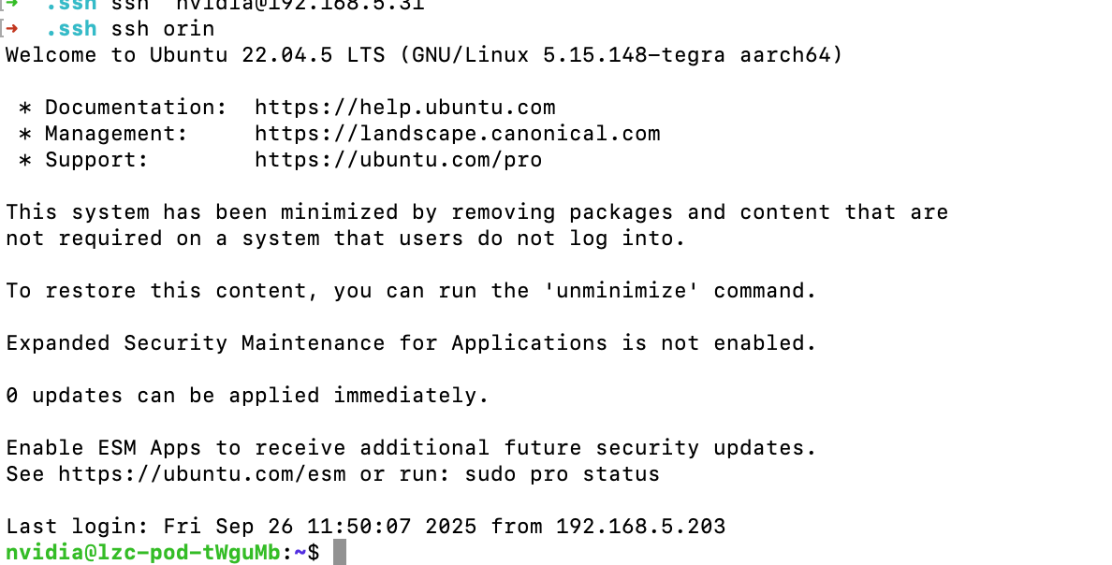1112x565 pixels.
Task: Click the gray terminal cursor block
Action: tap(340, 552)
